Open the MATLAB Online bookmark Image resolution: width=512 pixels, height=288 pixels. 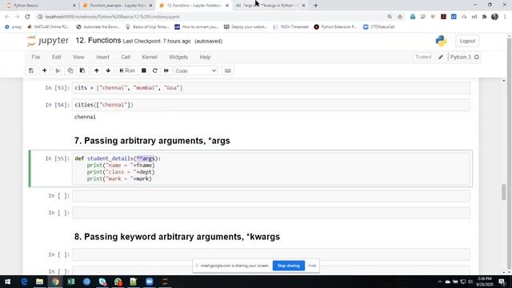(x=48, y=26)
